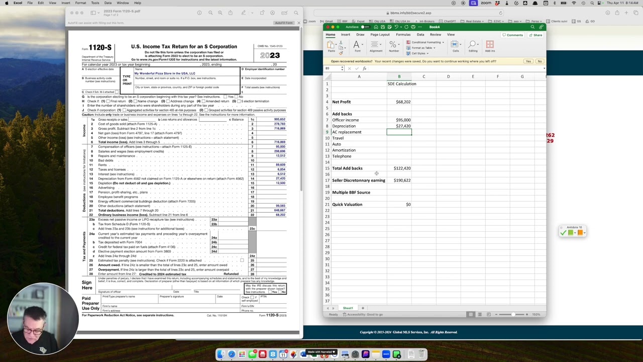Image resolution: width=643 pixels, height=362 pixels.
Task: Click the Format Painter brush icon
Action: click(x=341, y=52)
